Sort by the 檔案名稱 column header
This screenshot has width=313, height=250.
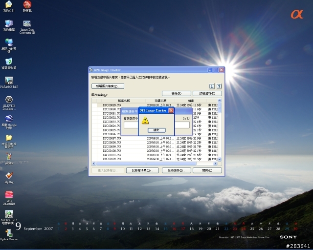click(x=124, y=101)
